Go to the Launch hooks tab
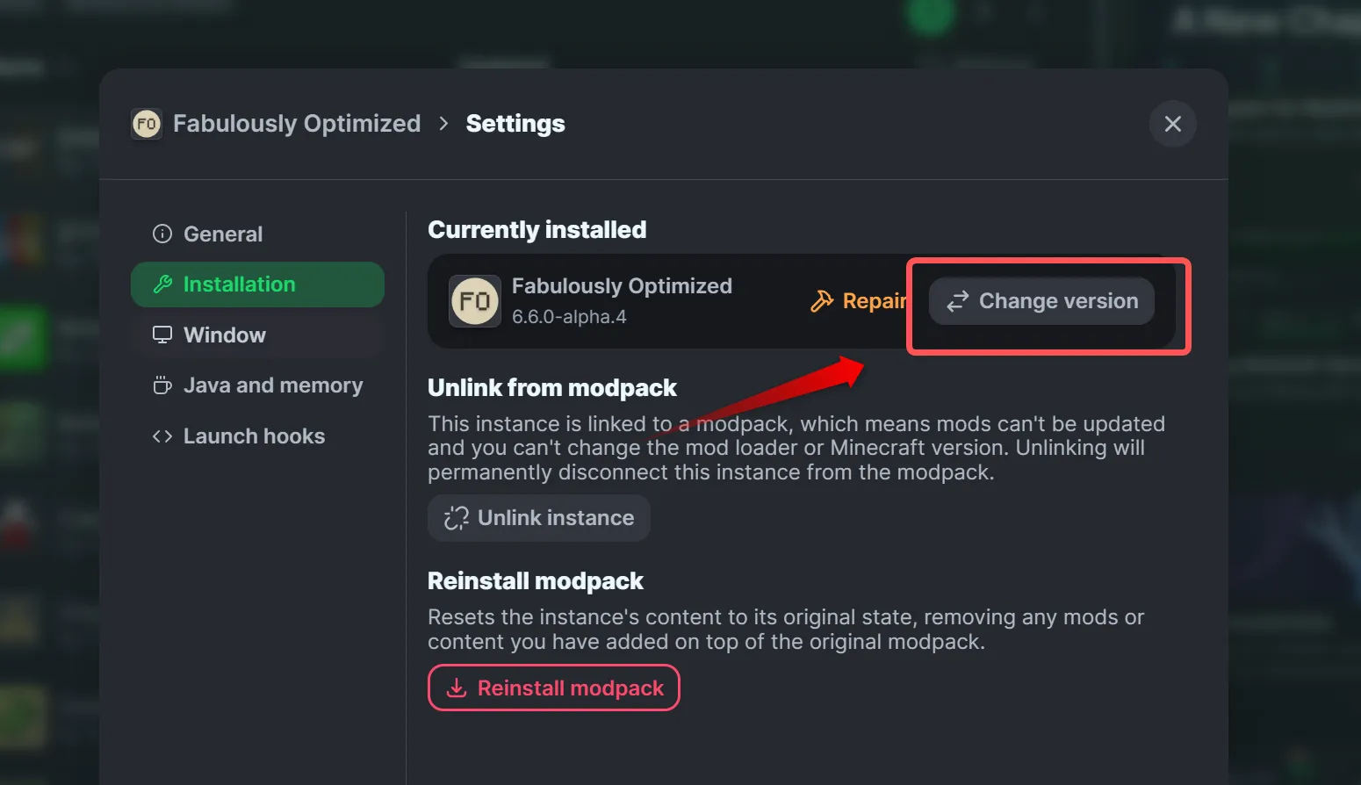 254,436
